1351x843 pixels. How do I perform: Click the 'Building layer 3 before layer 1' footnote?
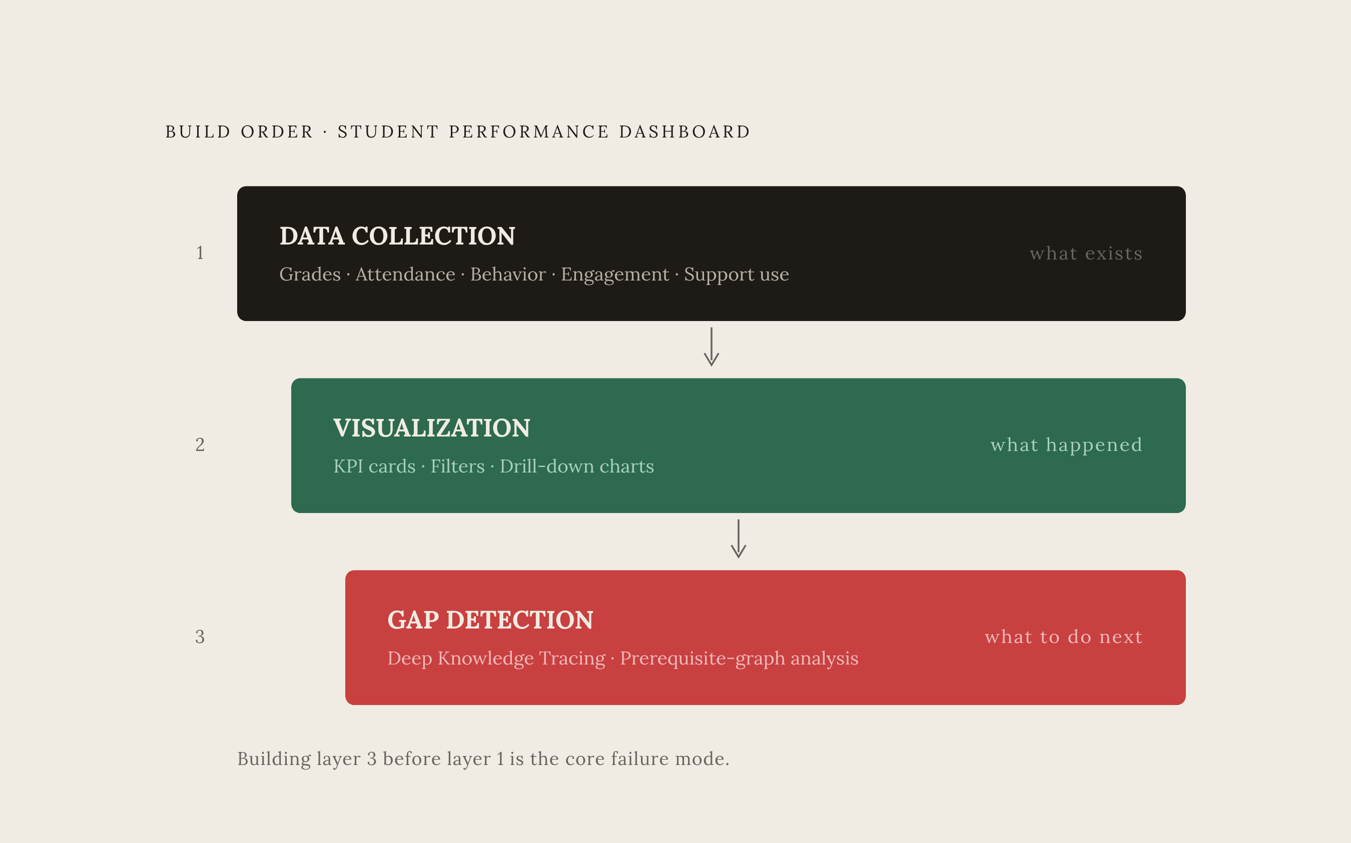[483, 759]
